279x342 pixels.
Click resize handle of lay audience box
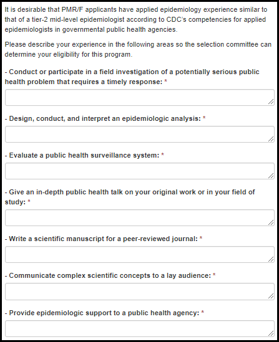[271, 296]
